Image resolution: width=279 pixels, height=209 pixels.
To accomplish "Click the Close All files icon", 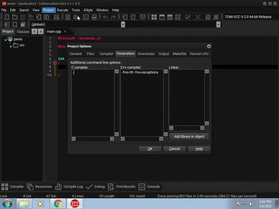I will [46, 17].
